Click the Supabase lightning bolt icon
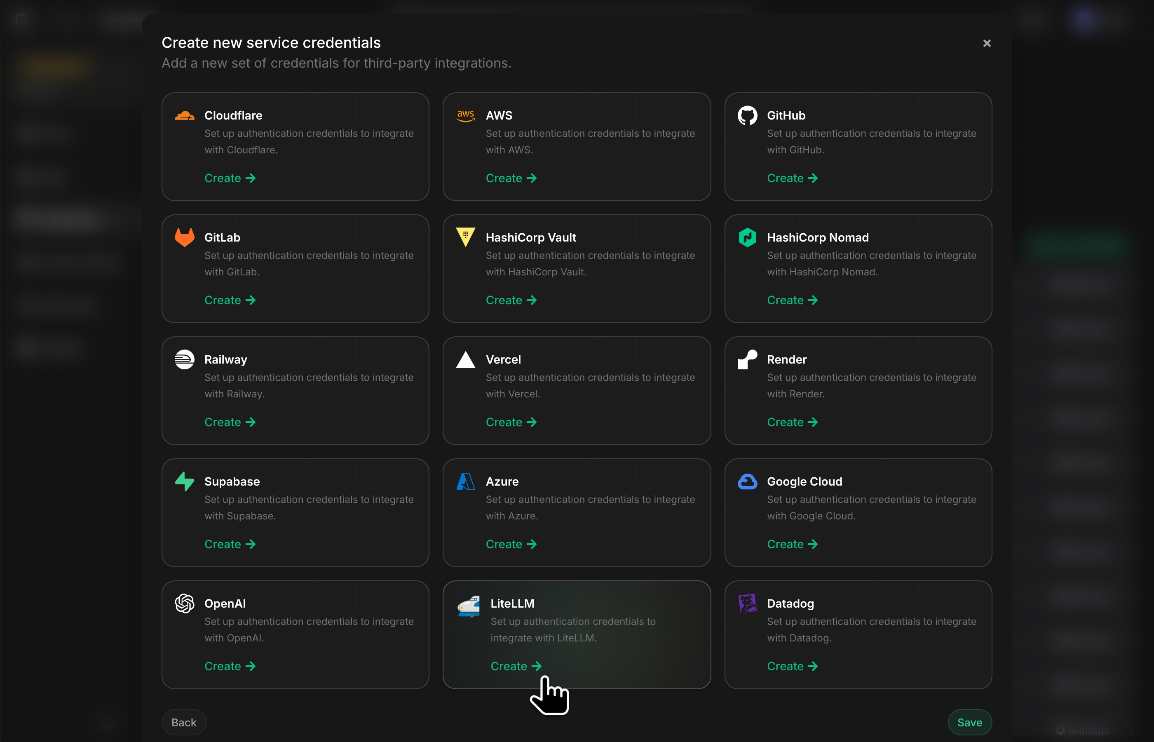Viewport: 1154px width, 742px height. tap(185, 481)
